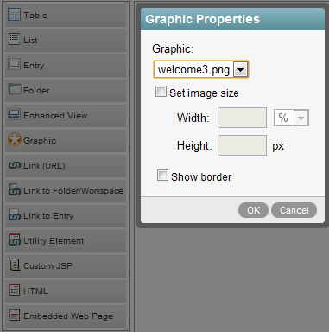Click the Utility Element icon
Viewport: 329px width, 332px height.
(15, 239)
